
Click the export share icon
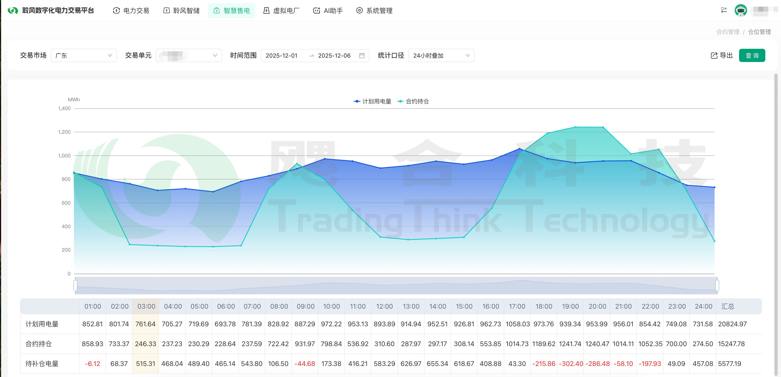coord(714,55)
